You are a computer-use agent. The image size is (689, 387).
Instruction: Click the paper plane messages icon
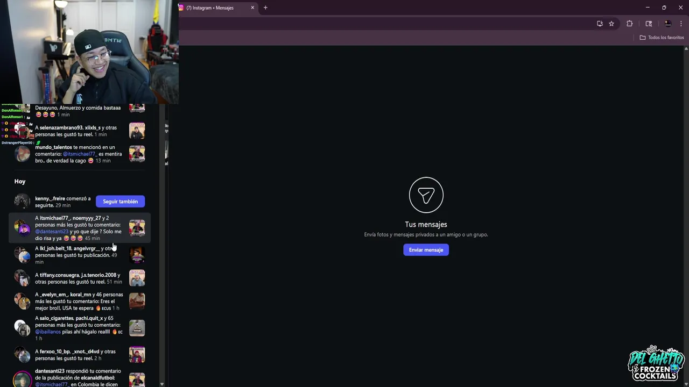pos(426,195)
